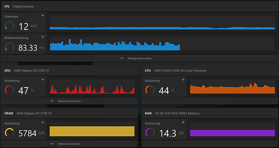The height and width of the screenshot is (148, 279).
Task: Click the Bildbereitstellung label
Action: pos(16,38)
